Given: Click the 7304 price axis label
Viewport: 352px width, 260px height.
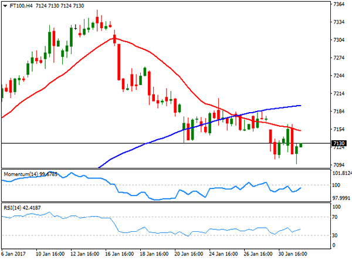Looking at the screenshot, I should pos(339,40).
